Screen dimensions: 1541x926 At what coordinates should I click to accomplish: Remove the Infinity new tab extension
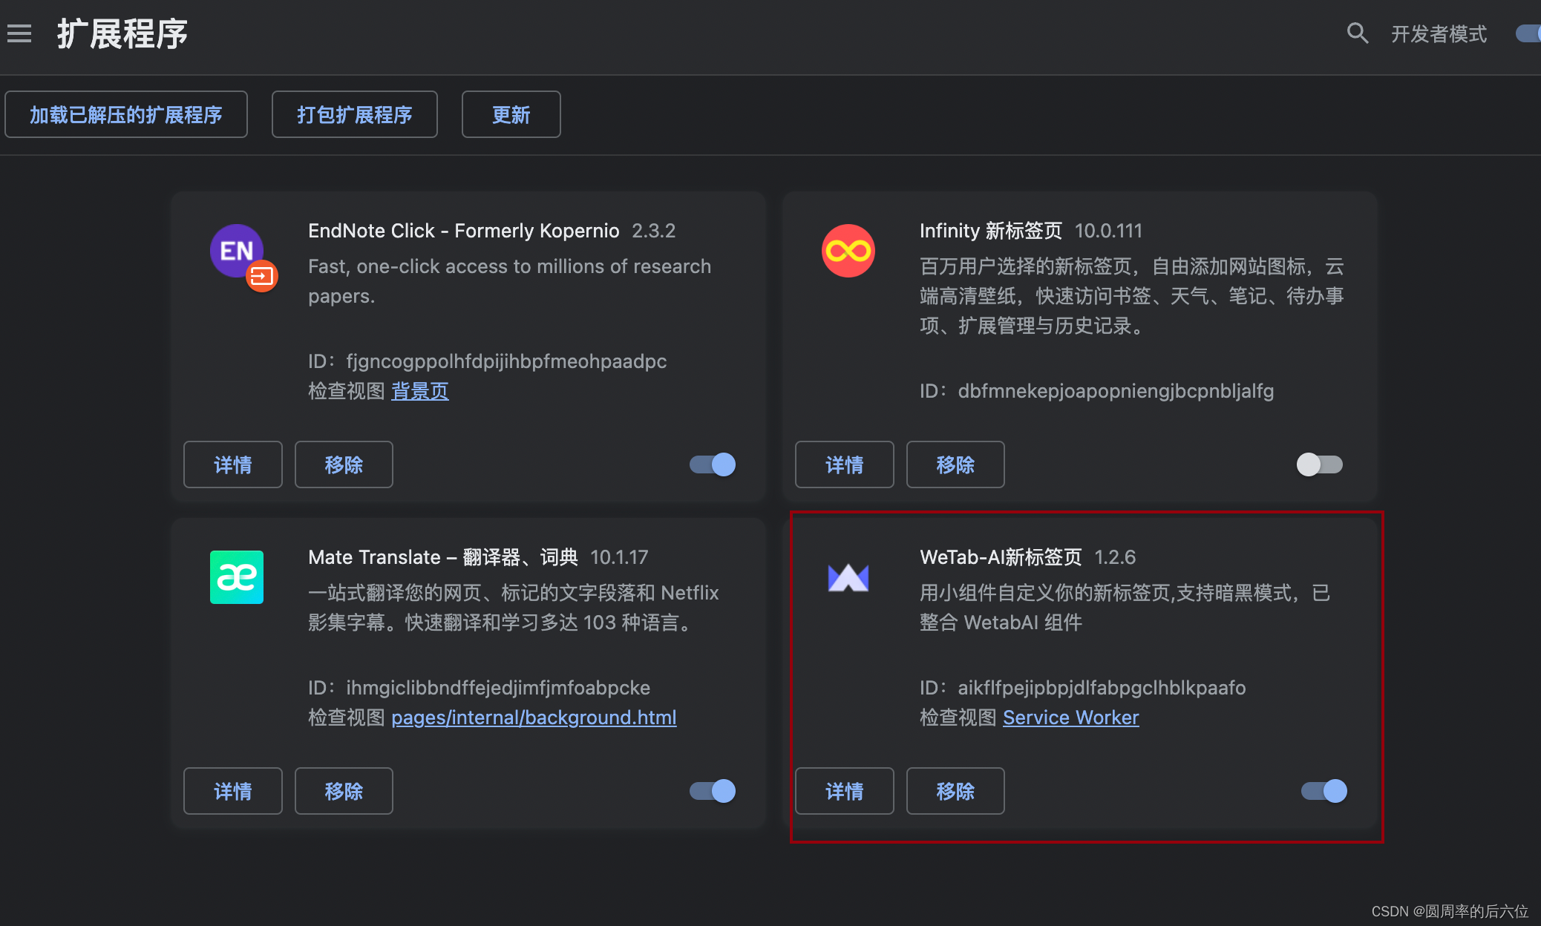coord(955,464)
